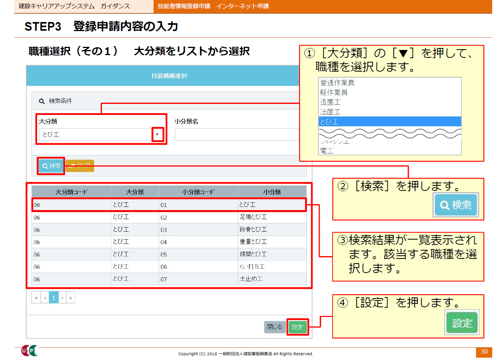
Task: Select the 重量とび工 row
Action: click(x=169, y=242)
